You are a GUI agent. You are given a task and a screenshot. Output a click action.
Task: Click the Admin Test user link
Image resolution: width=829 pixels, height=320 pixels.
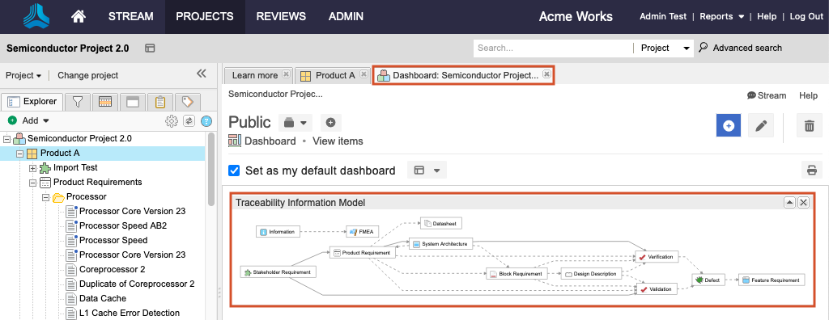point(663,16)
